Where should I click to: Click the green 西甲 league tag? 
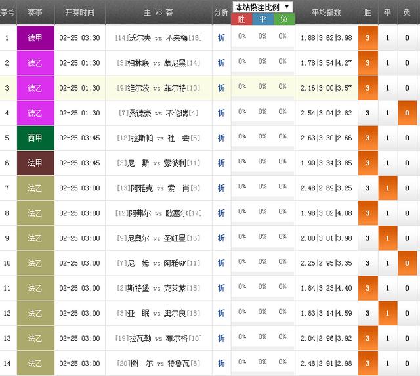tap(35, 138)
